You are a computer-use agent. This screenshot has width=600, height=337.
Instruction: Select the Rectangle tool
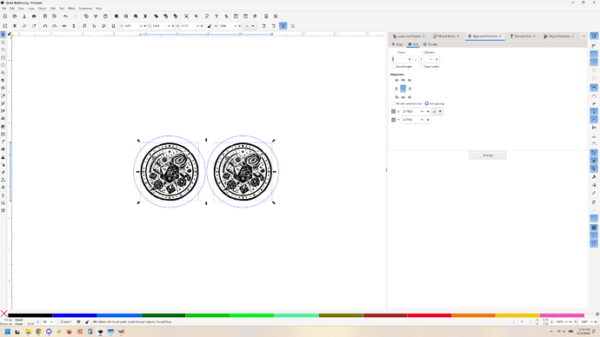tap(3, 57)
